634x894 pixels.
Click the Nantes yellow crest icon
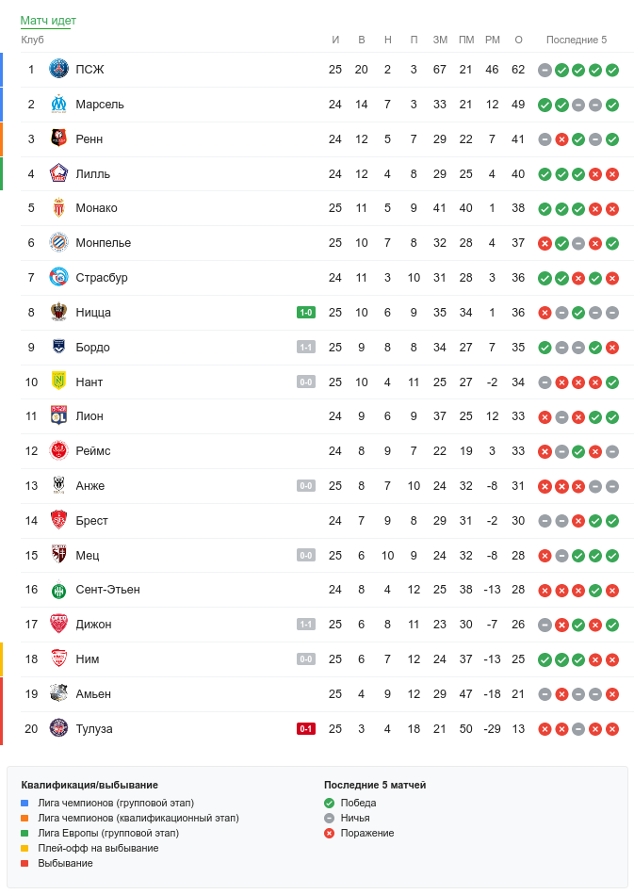(x=58, y=382)
